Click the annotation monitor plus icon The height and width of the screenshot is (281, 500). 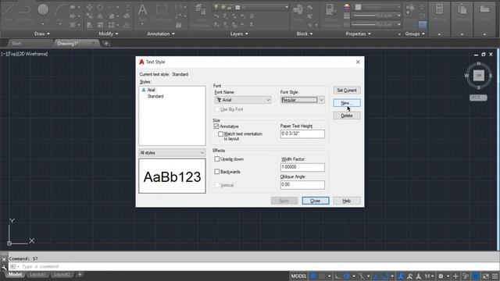(455, 276)
